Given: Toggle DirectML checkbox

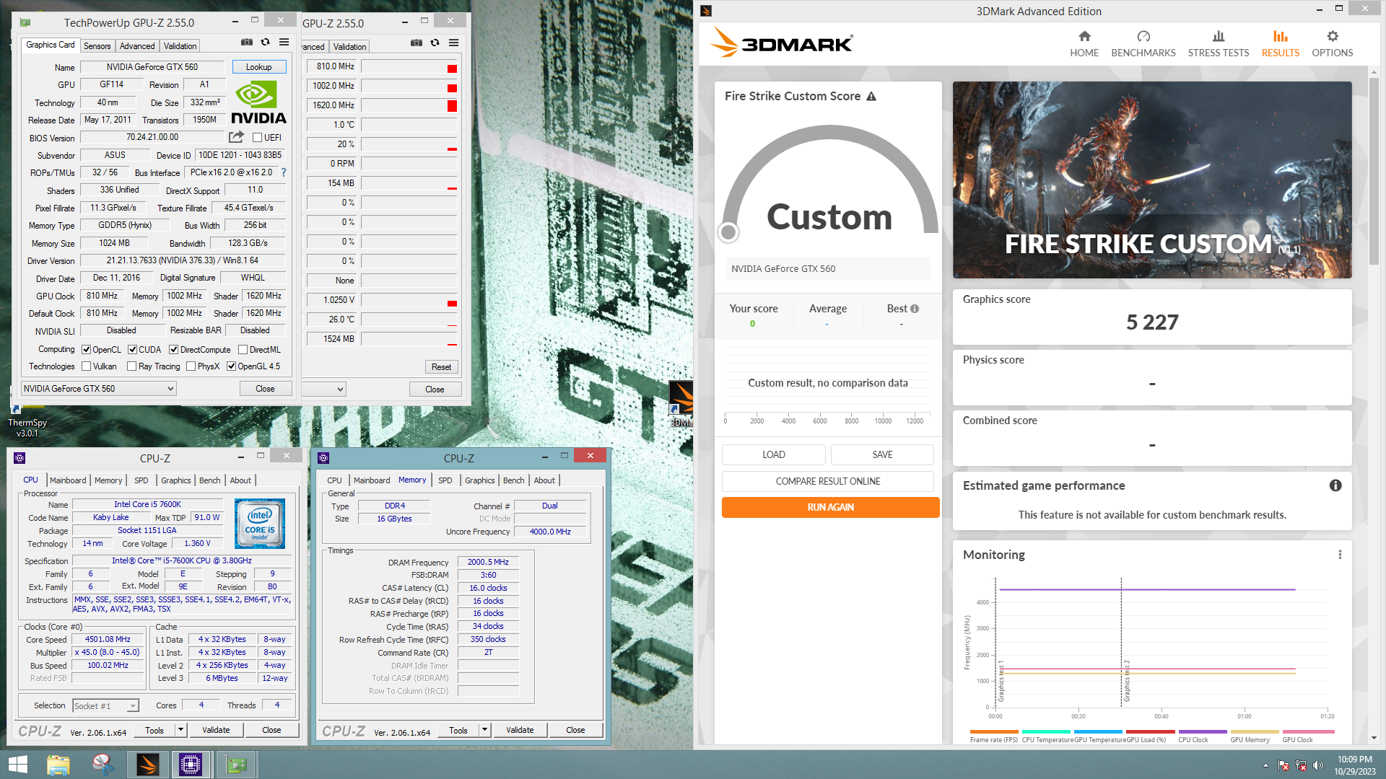Looking at the screenshot, I should tap(243, 350).
